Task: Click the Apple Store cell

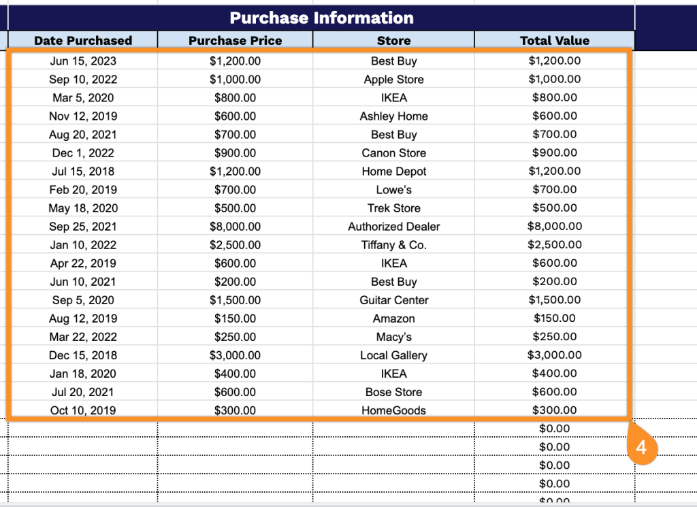Action: pyautogui.click(x=393, y=80)
